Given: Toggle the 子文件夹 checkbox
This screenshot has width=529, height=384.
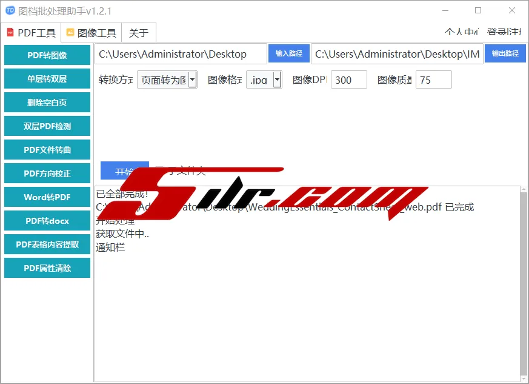Looking at the screenshot, I should coord(159,170).
